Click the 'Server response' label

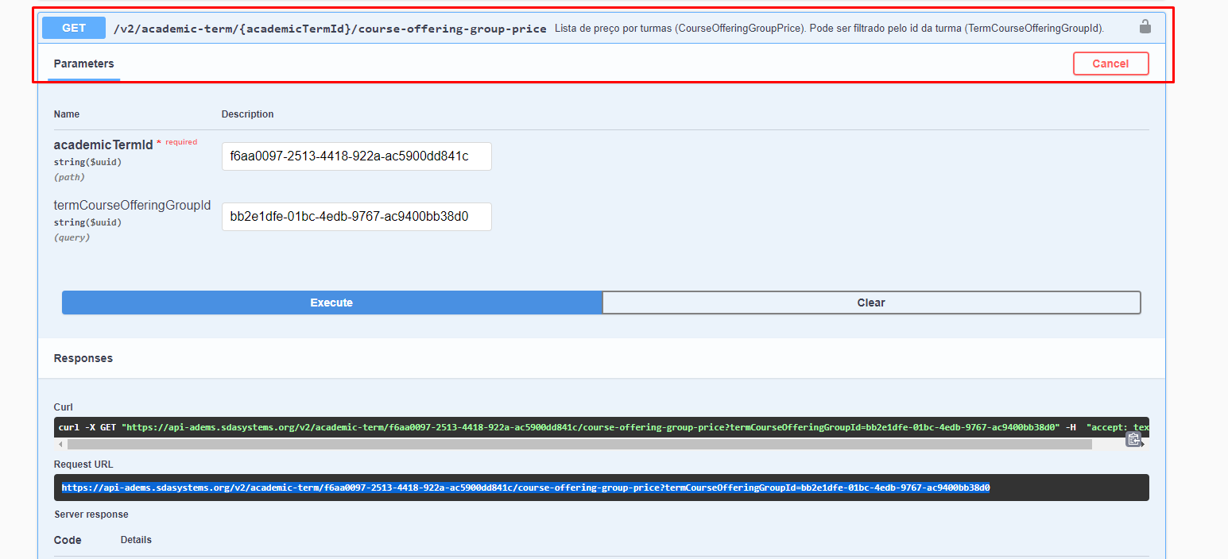(91, 515)
